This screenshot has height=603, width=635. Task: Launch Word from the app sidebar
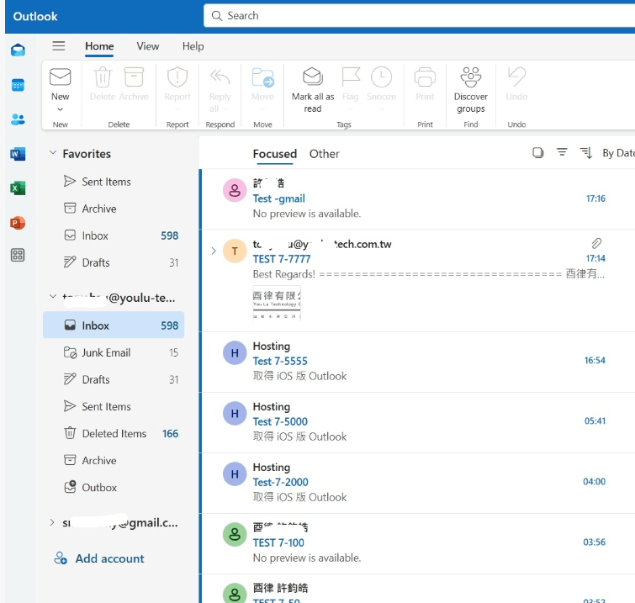(18, 154)
